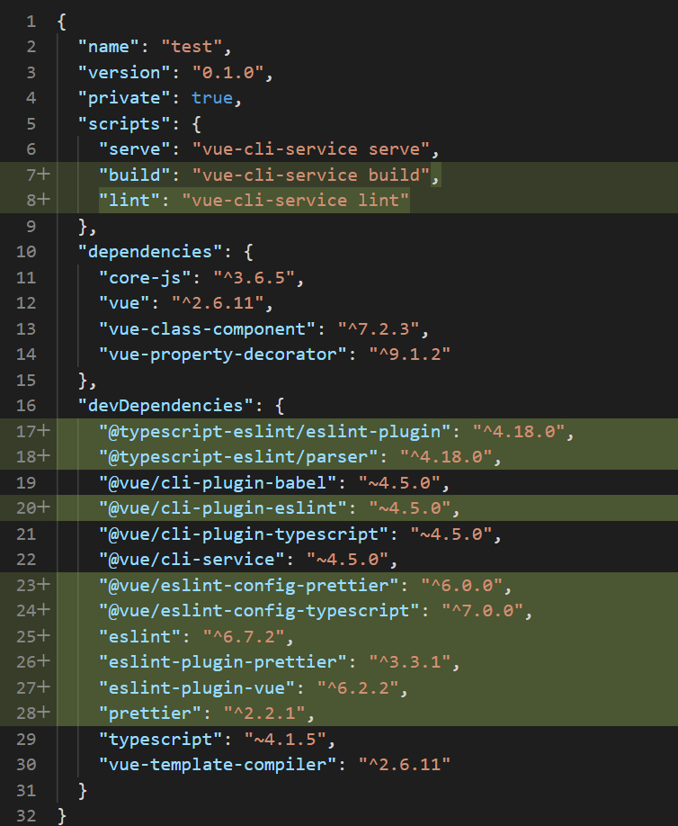
Task: Click the "name" key on line 2
Action: [109, 47]
